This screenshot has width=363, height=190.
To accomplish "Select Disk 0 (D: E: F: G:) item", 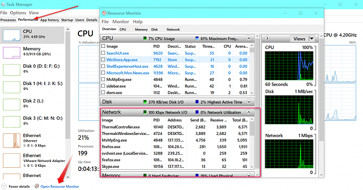I will 32,70.
